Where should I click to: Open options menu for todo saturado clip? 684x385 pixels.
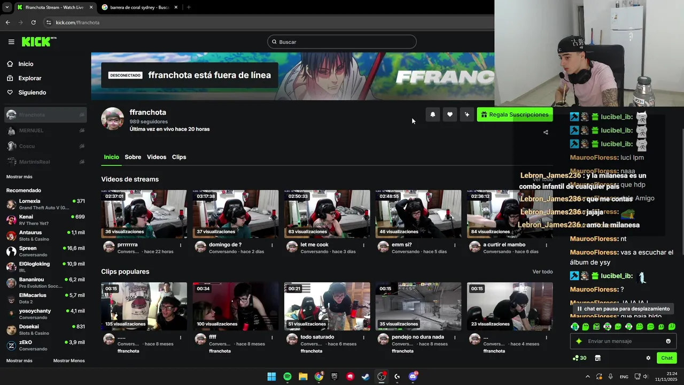[363, 338]
